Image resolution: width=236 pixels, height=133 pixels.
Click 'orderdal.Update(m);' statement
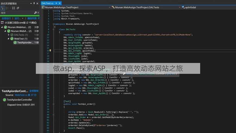[80, 123]
